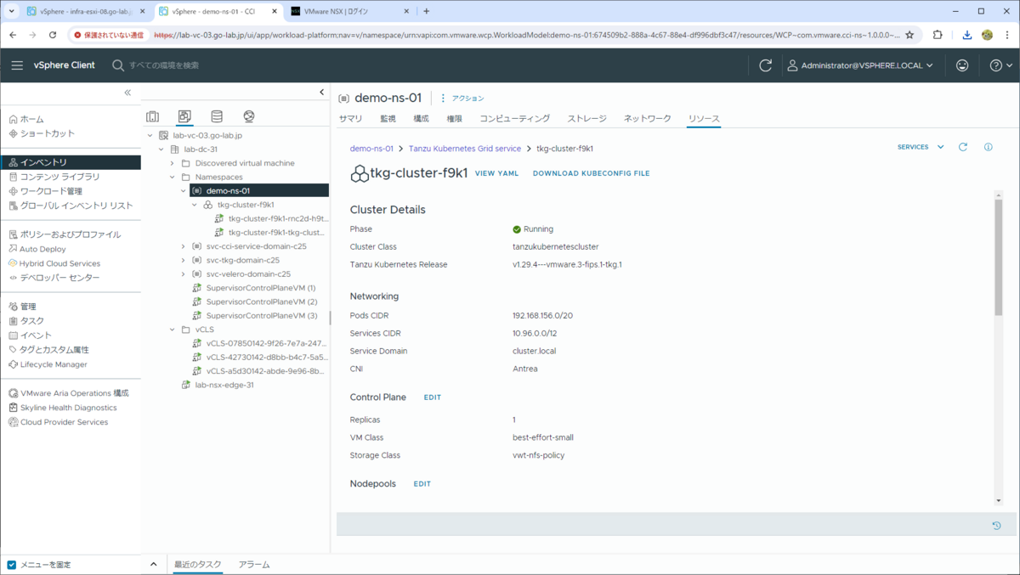Screen dimensions: 1020x575
Task: Click demo-ns-01 breadcrumb link
Action: click(371, 149)
